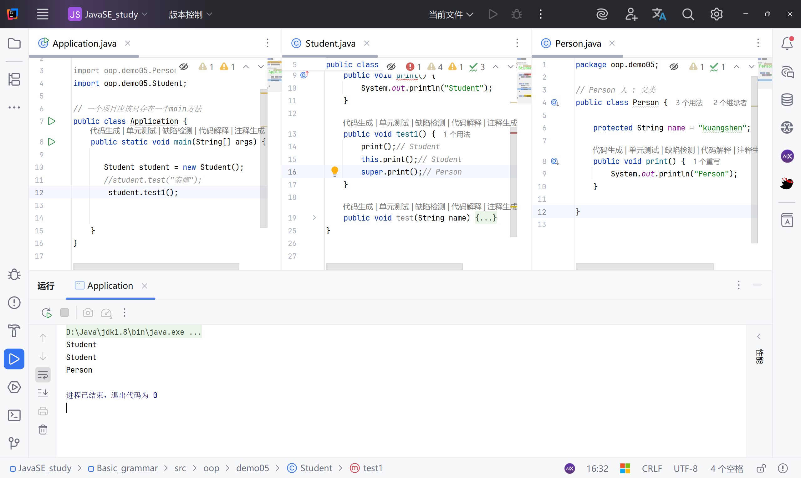801x478 pixels.
Task: Open the Database tool window
Action: (x=787, y=100)
